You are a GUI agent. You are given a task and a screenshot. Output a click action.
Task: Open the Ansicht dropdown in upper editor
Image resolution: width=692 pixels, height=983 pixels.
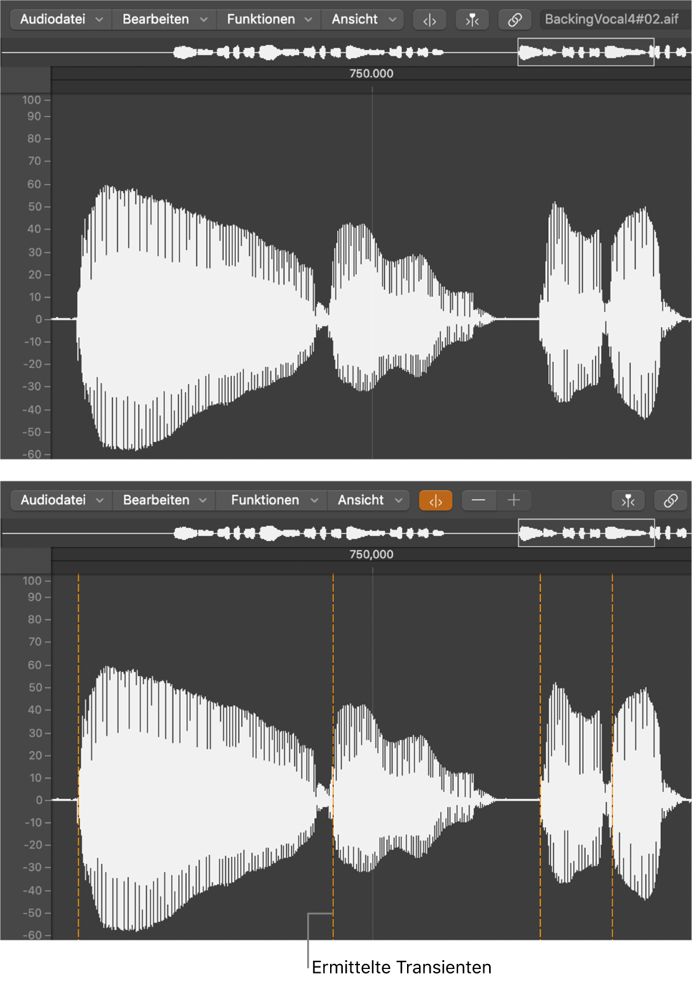(x=362, y=19)
